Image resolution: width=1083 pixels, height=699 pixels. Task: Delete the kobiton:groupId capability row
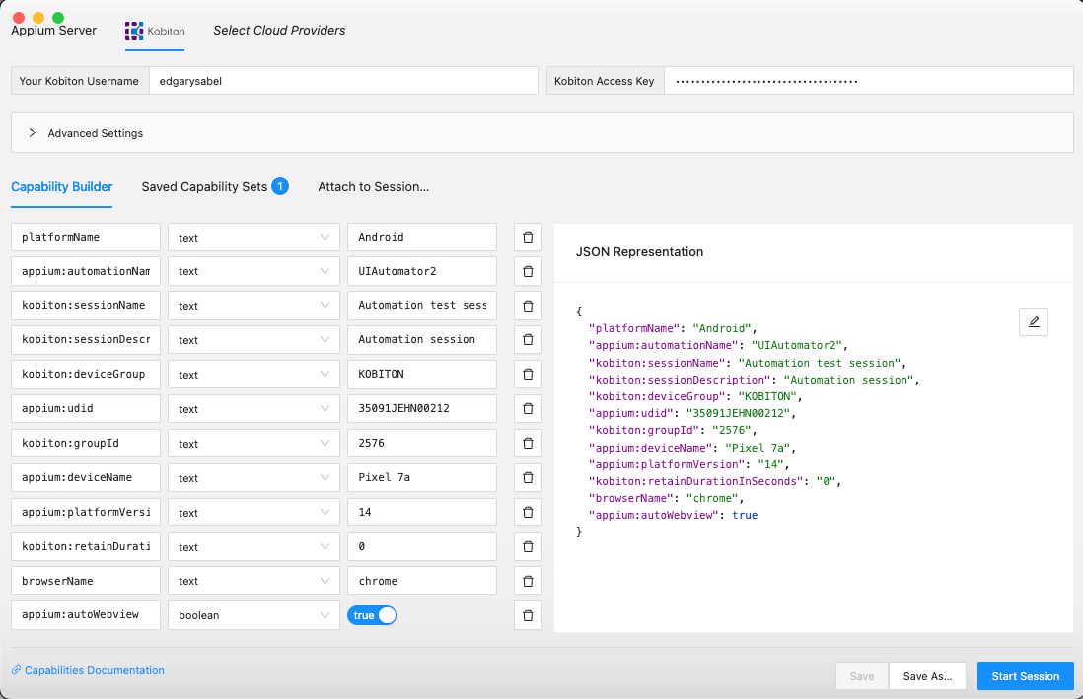(x=528, y=444)
